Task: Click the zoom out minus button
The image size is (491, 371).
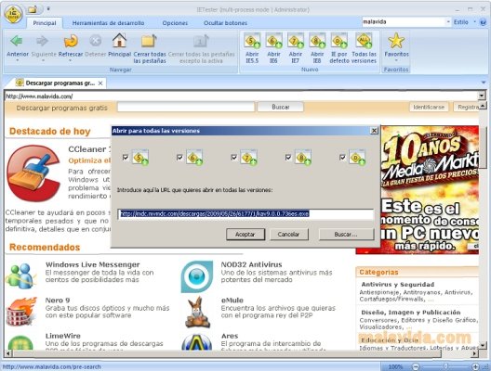Action: [x=416, y=366]
